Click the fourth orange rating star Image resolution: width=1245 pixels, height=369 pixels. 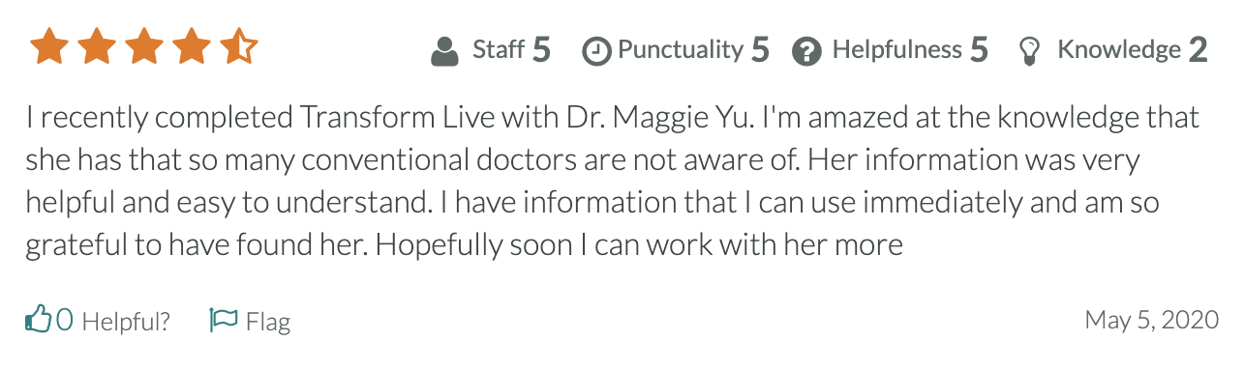coord(191,46)
